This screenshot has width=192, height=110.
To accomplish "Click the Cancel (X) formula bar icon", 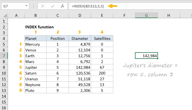I will pos(43,6).
